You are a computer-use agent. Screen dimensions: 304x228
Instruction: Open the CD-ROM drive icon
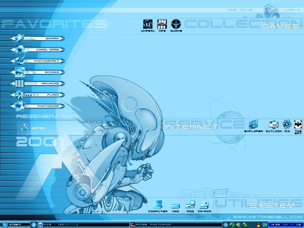coord(204,205)
